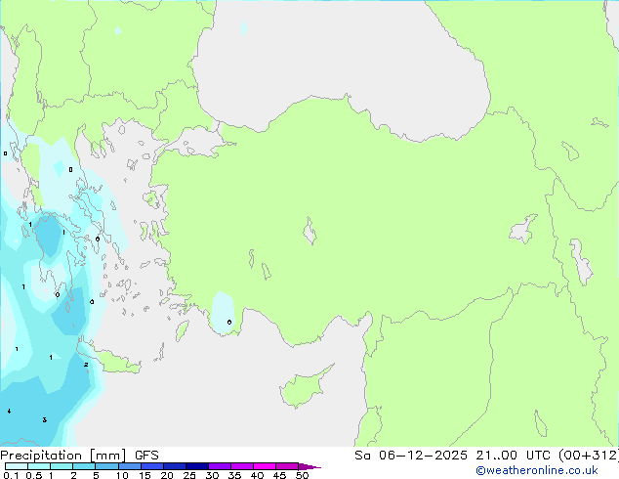Click the date text "06-12-2025"
Viewport: 619px width, 479px height.
coord(423,456)
